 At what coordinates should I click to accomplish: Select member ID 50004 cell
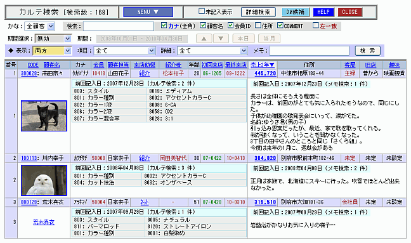[x=98, y=202]
